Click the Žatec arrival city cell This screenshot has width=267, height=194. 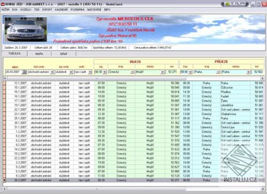click(235, 101)
